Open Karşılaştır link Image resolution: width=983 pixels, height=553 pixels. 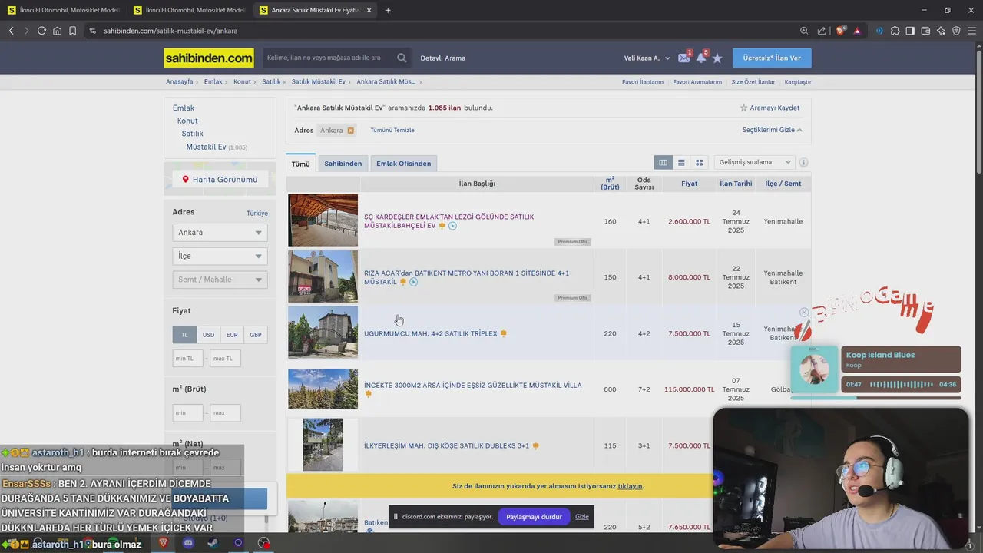(x=798, y=82)
